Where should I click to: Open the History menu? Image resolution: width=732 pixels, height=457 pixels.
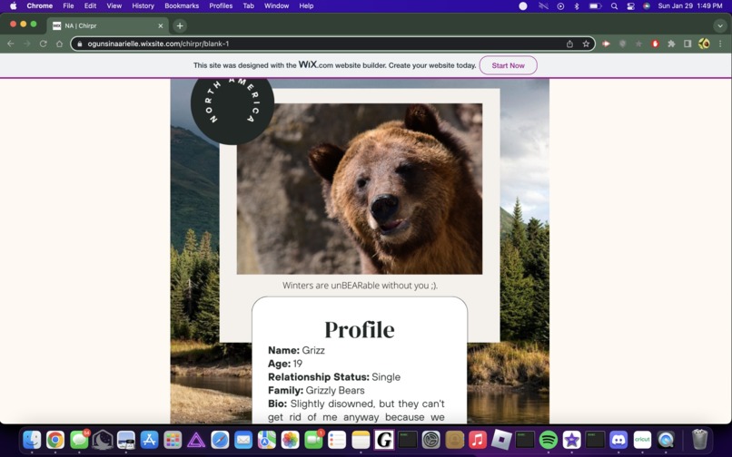click(x=143, y=6)
